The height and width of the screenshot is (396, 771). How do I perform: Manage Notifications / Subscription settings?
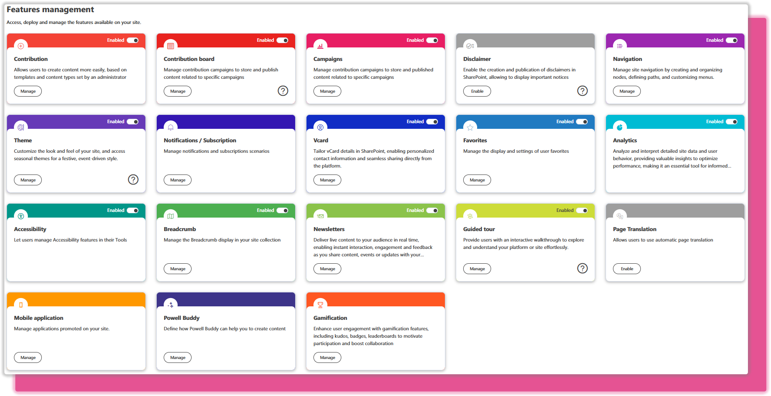pyautogui.click(x=178, y=180)
